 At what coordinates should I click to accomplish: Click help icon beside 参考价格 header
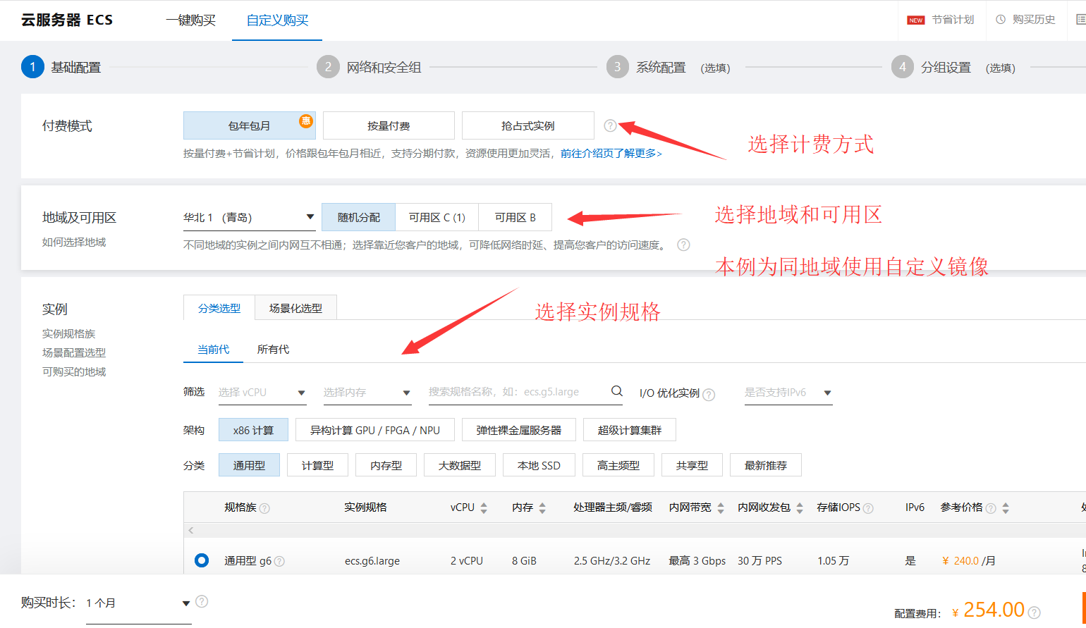tap(991, 508)
